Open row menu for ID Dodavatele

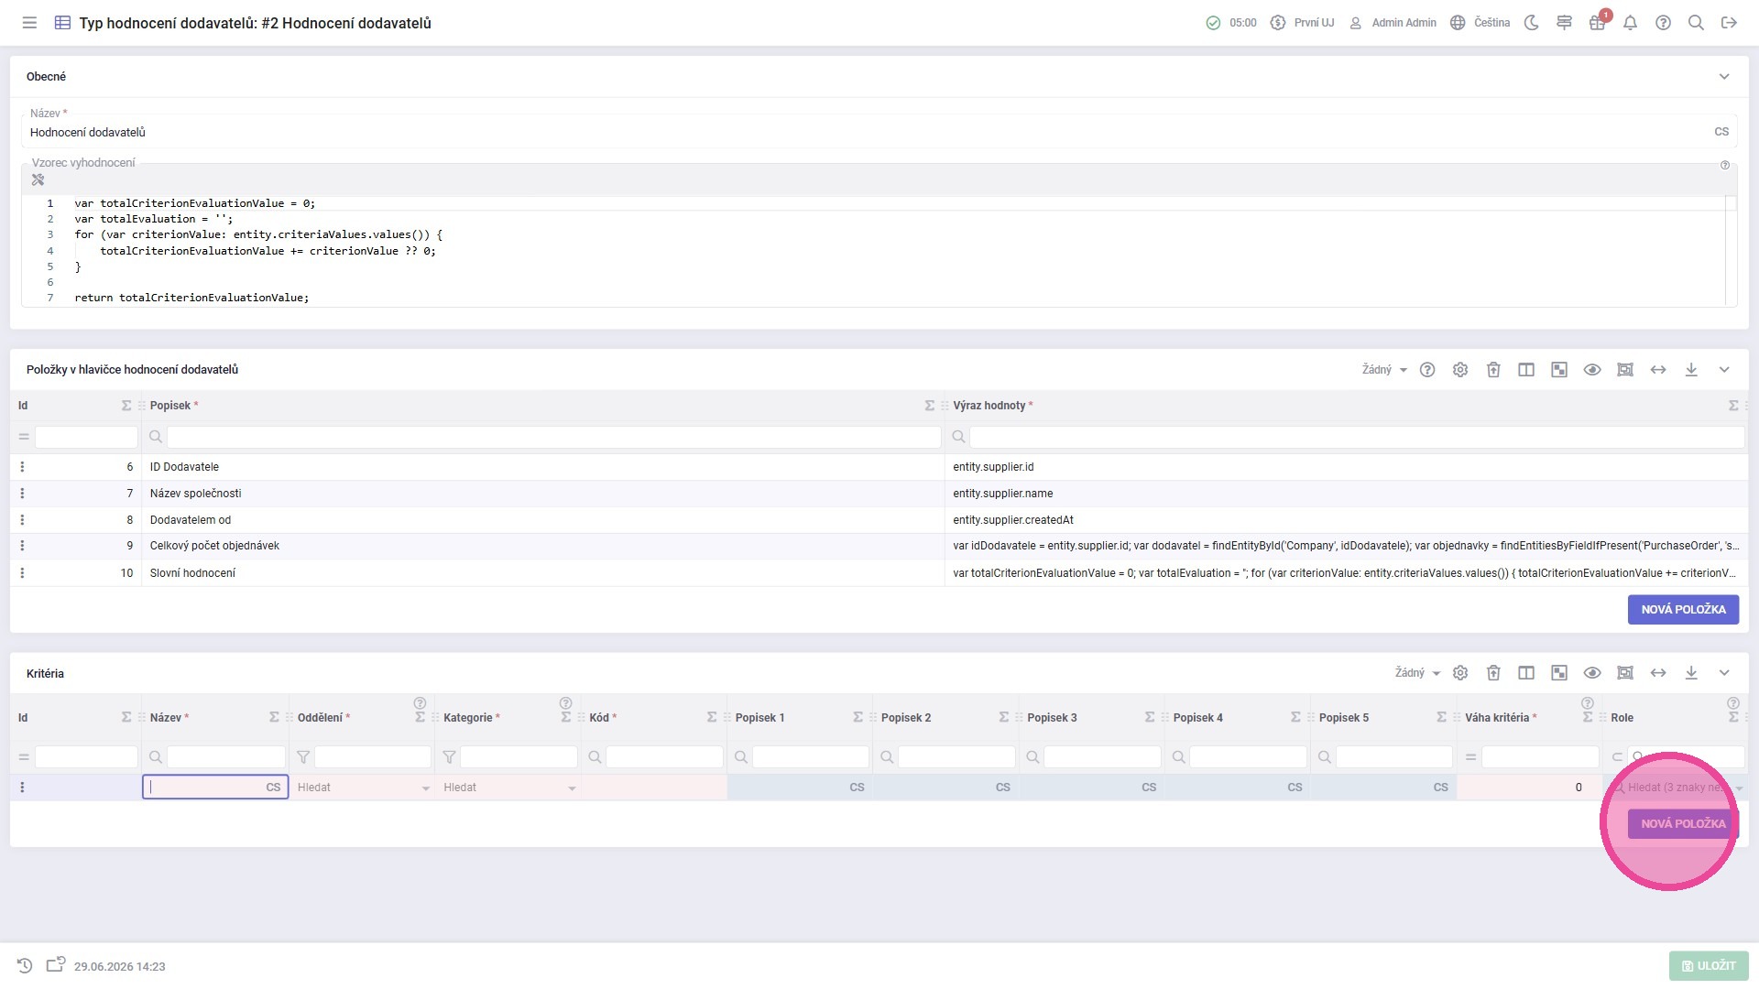[x=22, y=467]
